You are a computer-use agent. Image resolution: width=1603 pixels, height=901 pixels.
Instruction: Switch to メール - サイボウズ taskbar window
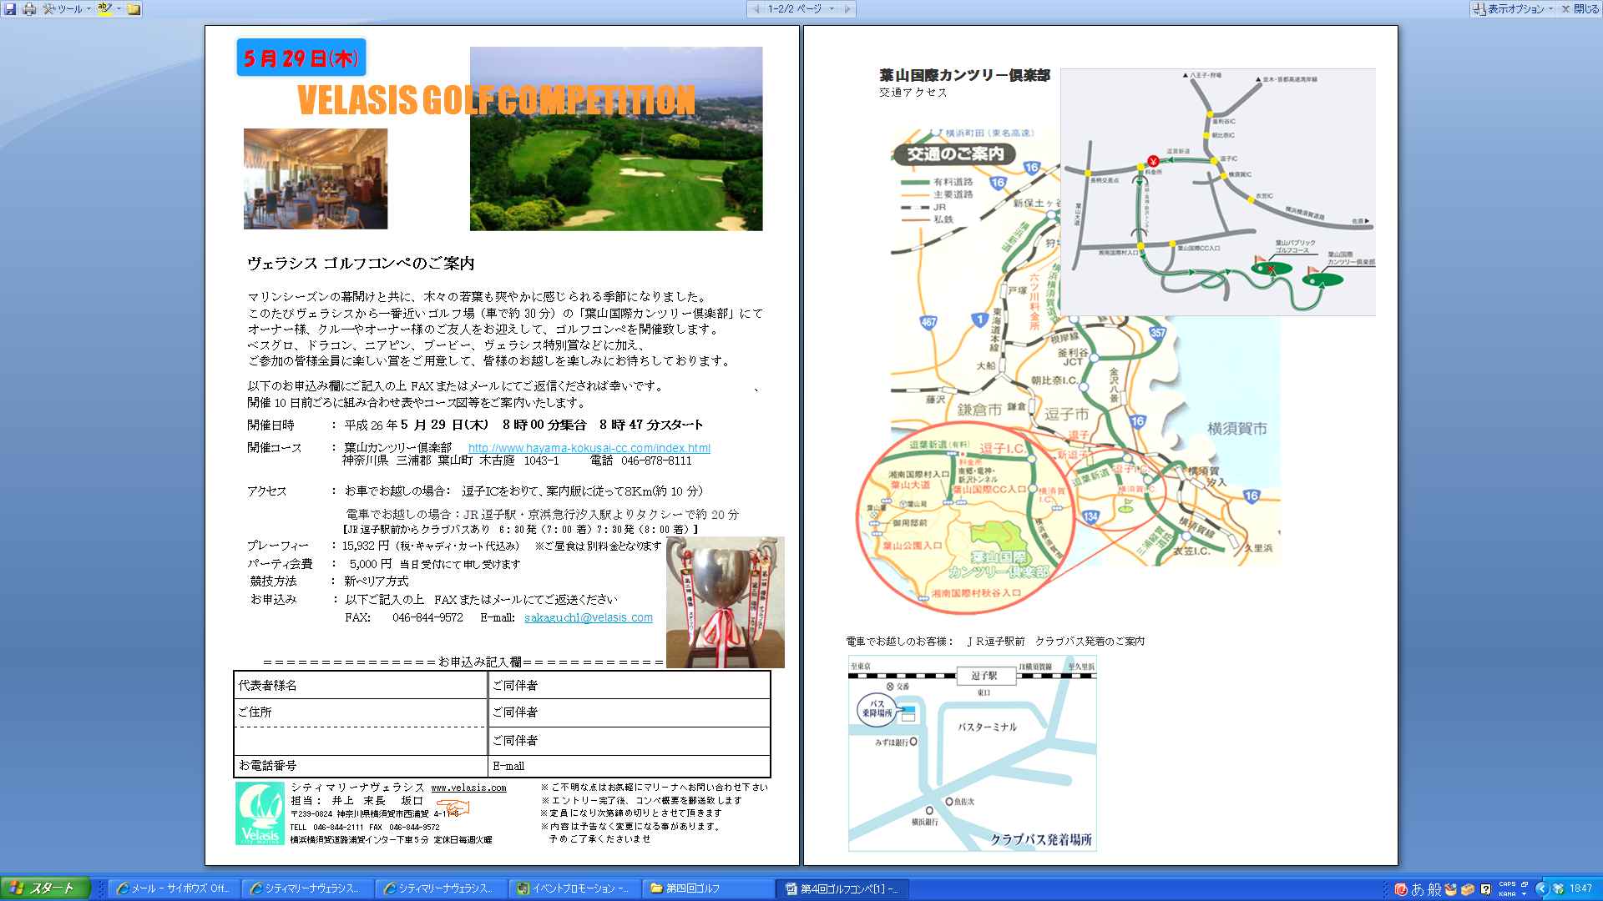point(174,888)
